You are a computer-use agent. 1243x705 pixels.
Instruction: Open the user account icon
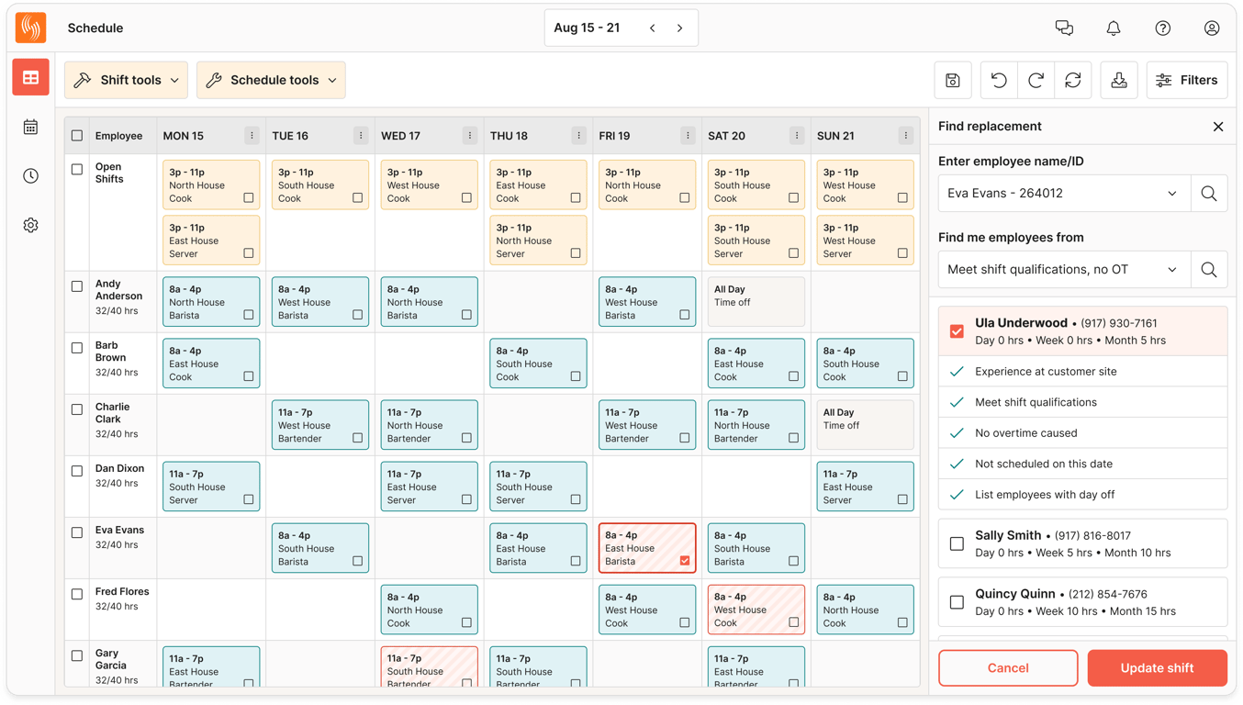coord(1212,28)
